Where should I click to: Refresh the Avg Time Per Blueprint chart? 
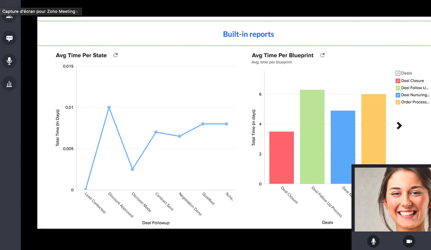coord(322,55)
